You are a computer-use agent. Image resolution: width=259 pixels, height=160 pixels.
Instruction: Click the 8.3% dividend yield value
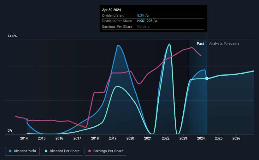[141, 15]
